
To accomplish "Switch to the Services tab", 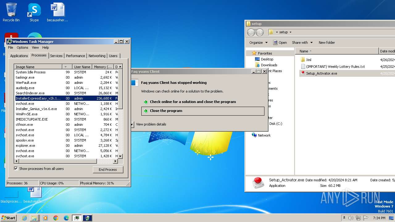I will click(x=56, y=56).
